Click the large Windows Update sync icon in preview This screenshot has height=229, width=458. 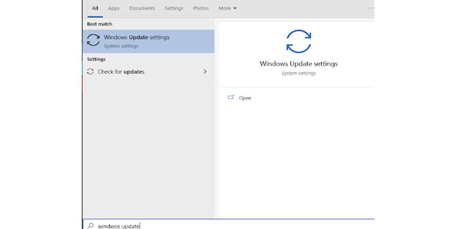pyautogui.click(x=299, y=41)
